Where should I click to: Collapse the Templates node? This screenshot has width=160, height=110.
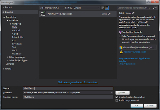(x=4, y=17)
